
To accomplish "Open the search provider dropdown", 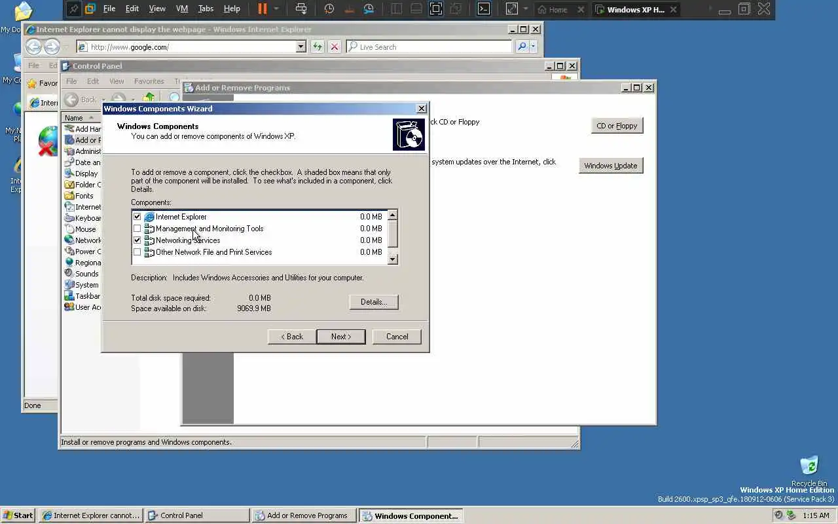I will [534, 47].
